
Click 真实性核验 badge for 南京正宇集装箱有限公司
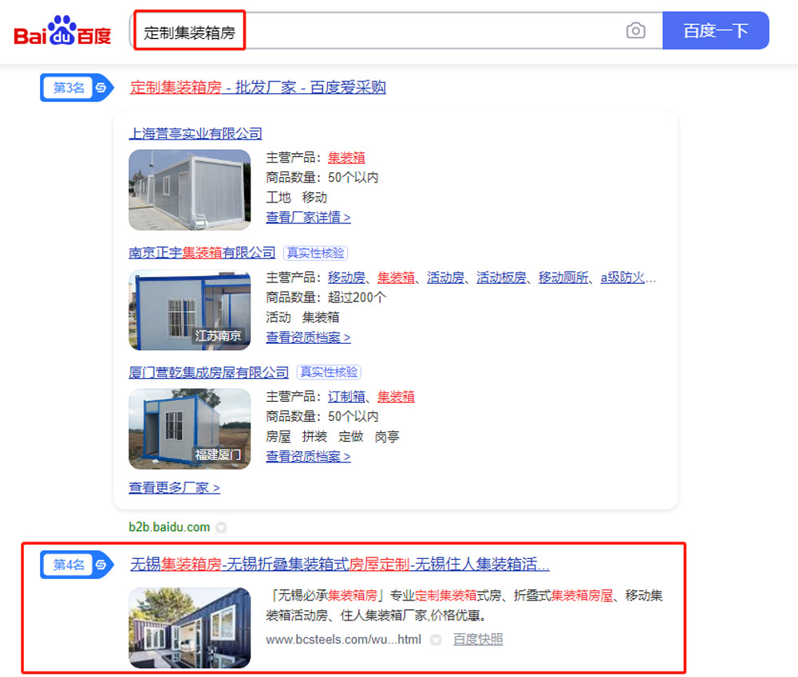315,253
